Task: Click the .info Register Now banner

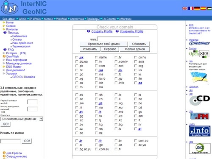Action: [x=200, y=131]
